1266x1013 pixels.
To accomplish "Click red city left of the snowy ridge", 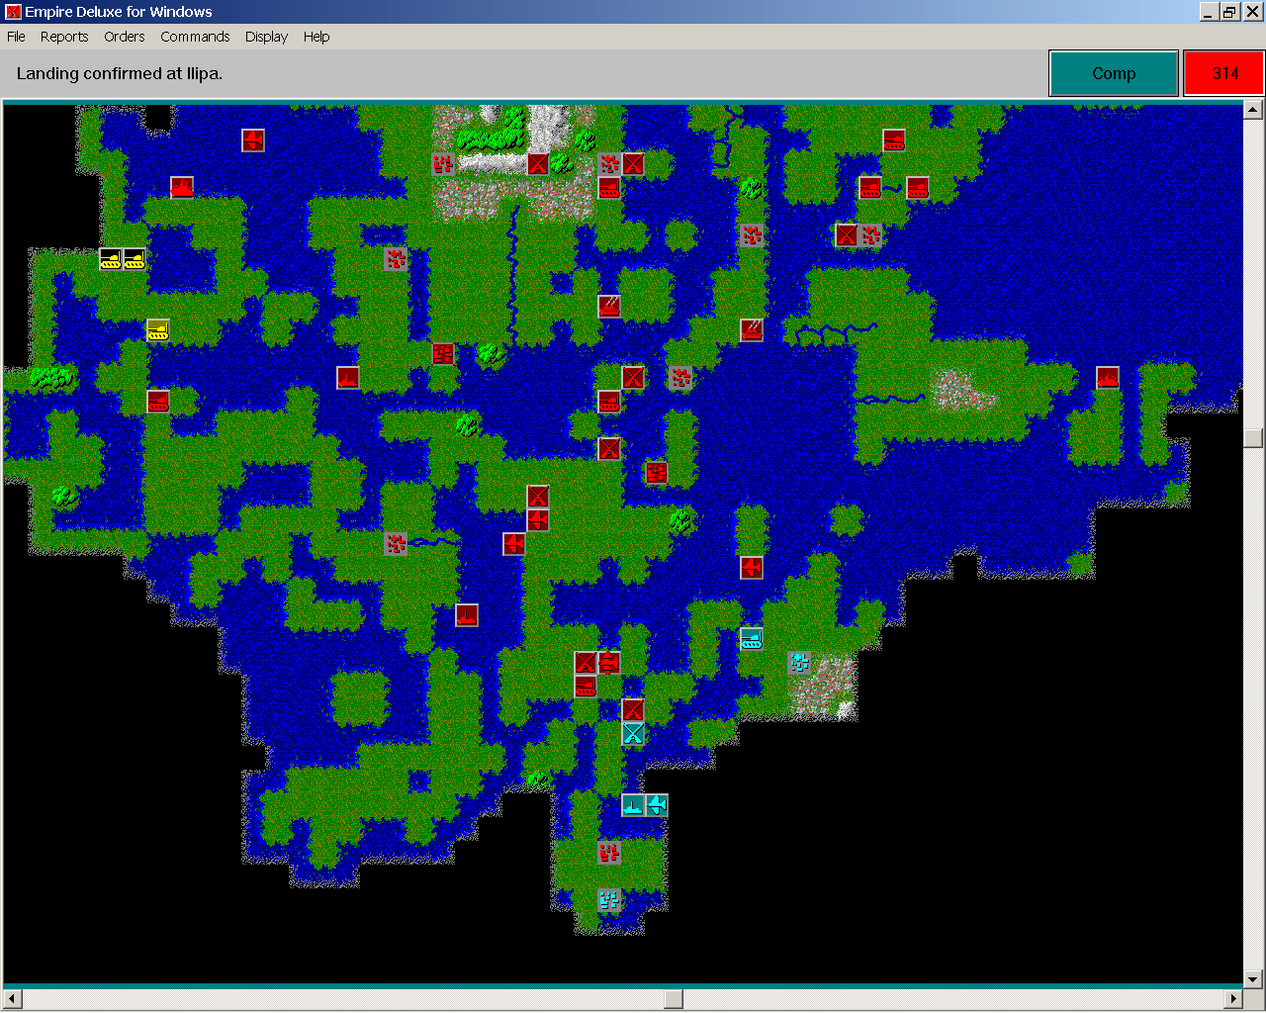I will (x=443, y=164).
